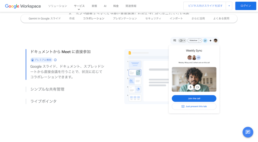Viewport: 258px width, 142px height.
Task: Select slide 2 thumbnail in illustration
Action: coord(135,73)
